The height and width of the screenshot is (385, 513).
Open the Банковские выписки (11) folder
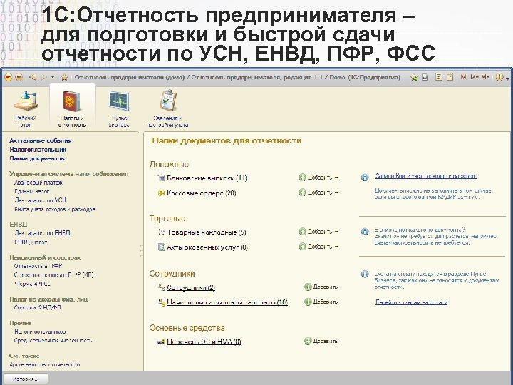pyautogui.click(x=207, y=178)
